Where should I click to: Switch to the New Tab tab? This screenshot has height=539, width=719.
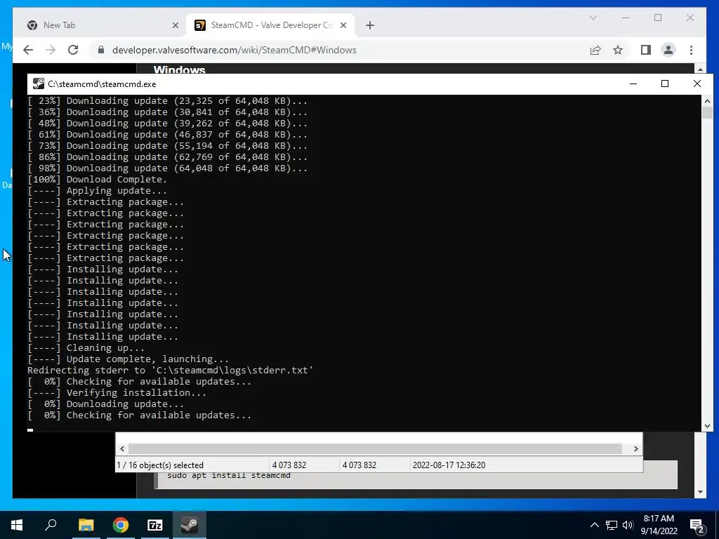coord(100,25)
